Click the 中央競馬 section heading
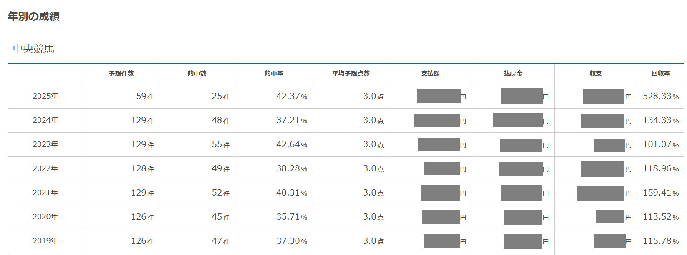The width and height of the screenshot is (687, 255). click(34, 49)
